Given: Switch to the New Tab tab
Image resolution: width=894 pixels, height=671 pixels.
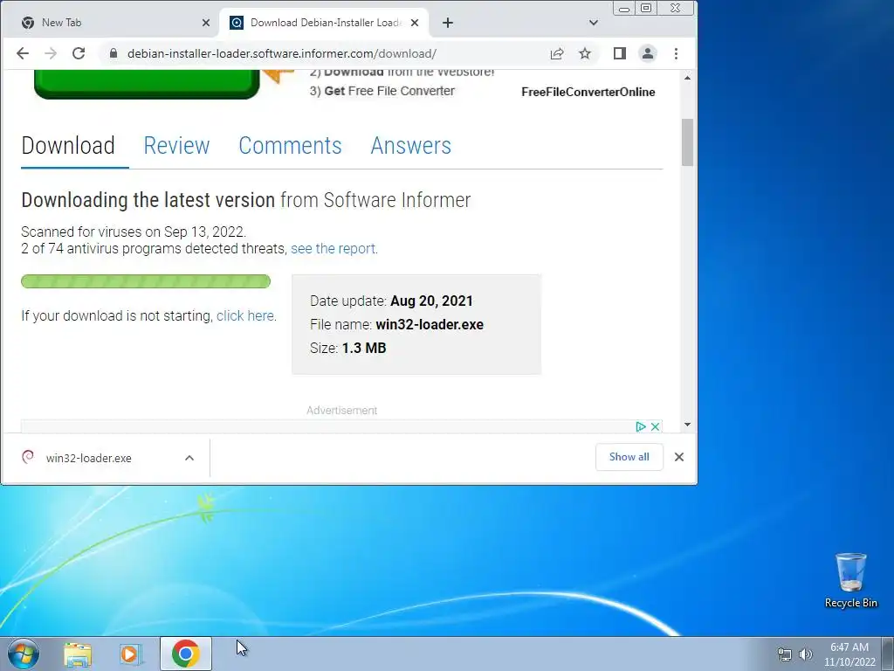Looking at the screenshot, I should [x=111, y=23].
